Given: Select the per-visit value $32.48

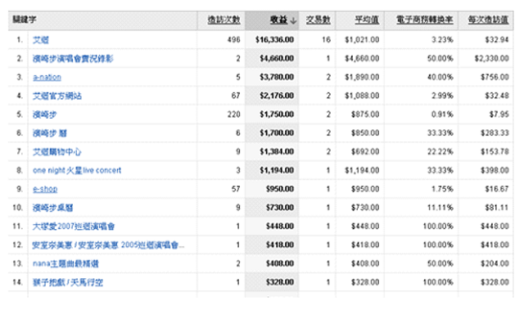Looking at the screenshot, I should click(x=497, y=96).
